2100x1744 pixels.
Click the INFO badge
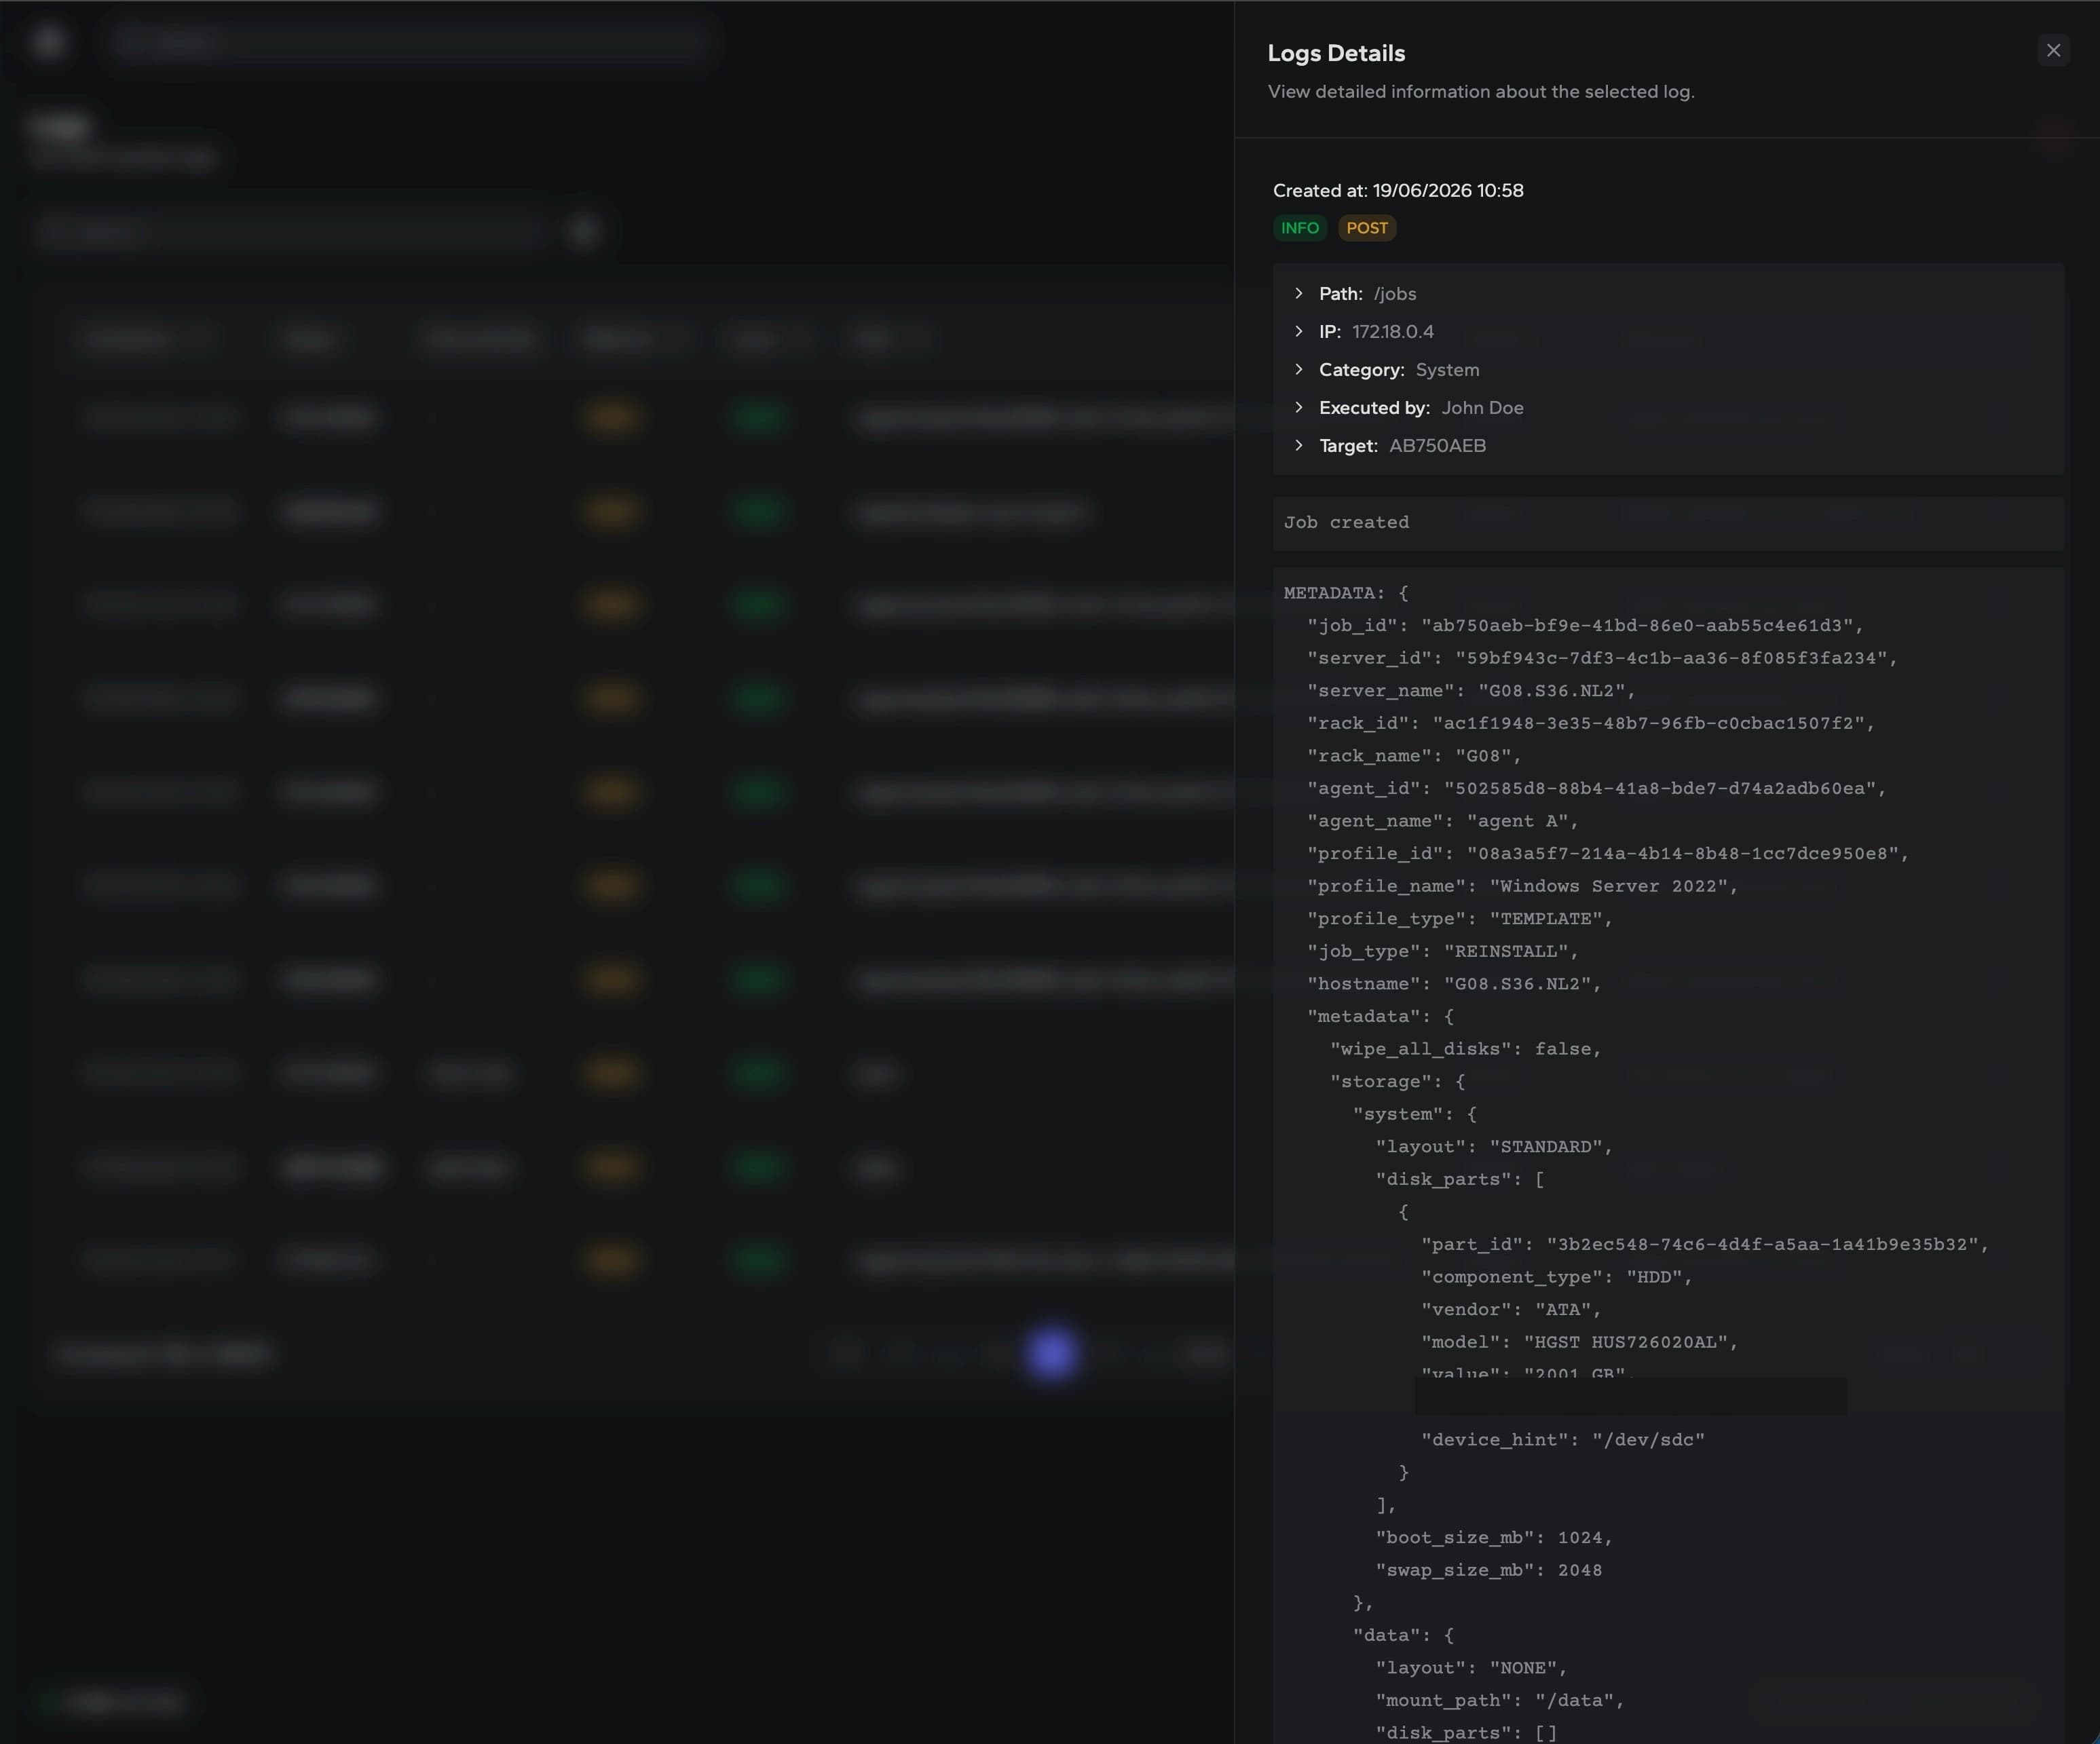tap(1300, 228)
